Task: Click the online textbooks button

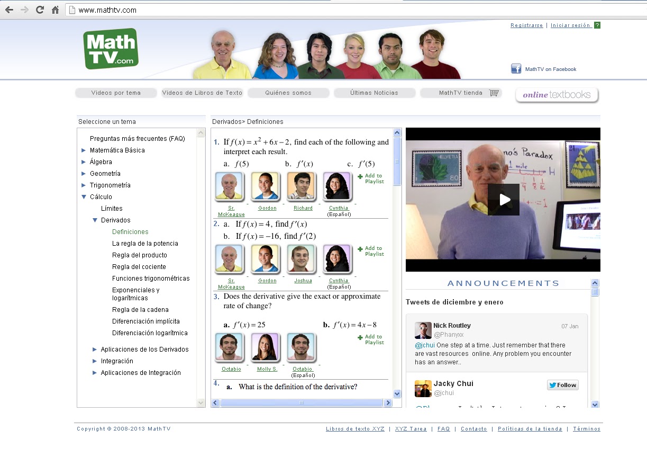Action: [x=557, y=95]
